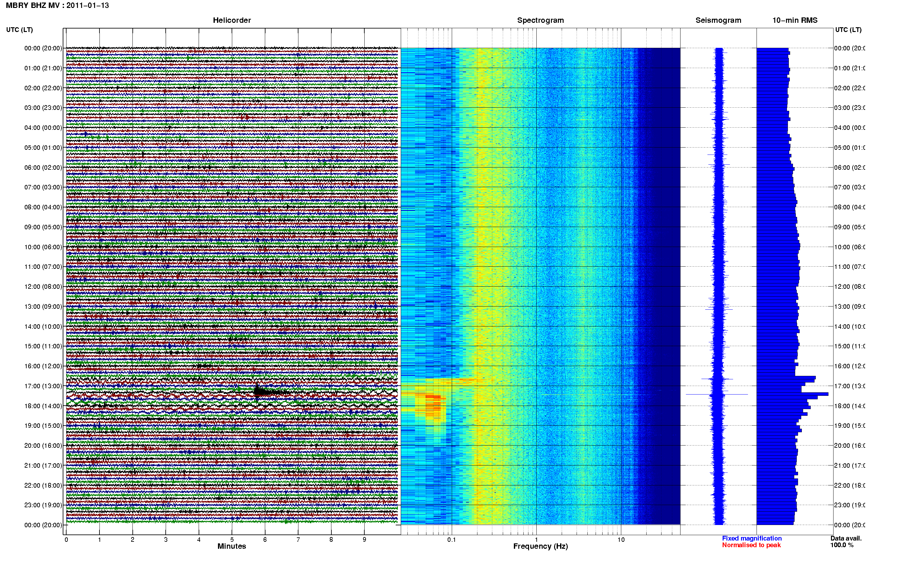Image resolution: width=901 pixels, height=563 pixels.
Task: Click the left time label '19:00 (15:00)'
Action: point(43,425)
